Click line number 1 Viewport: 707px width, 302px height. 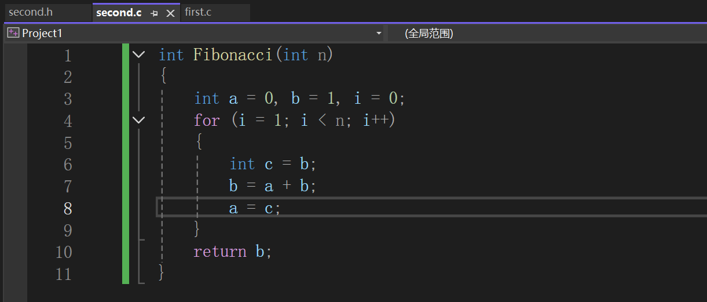pos(68,56)
